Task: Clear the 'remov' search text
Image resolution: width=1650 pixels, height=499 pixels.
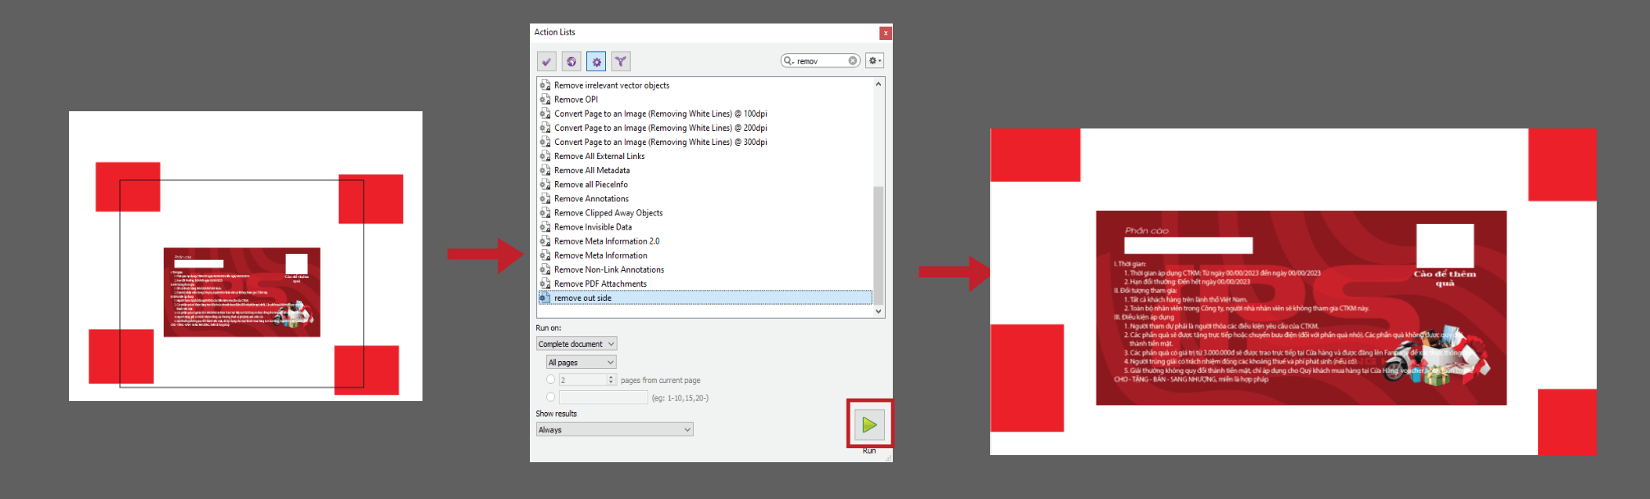Action: pos(852,61)
